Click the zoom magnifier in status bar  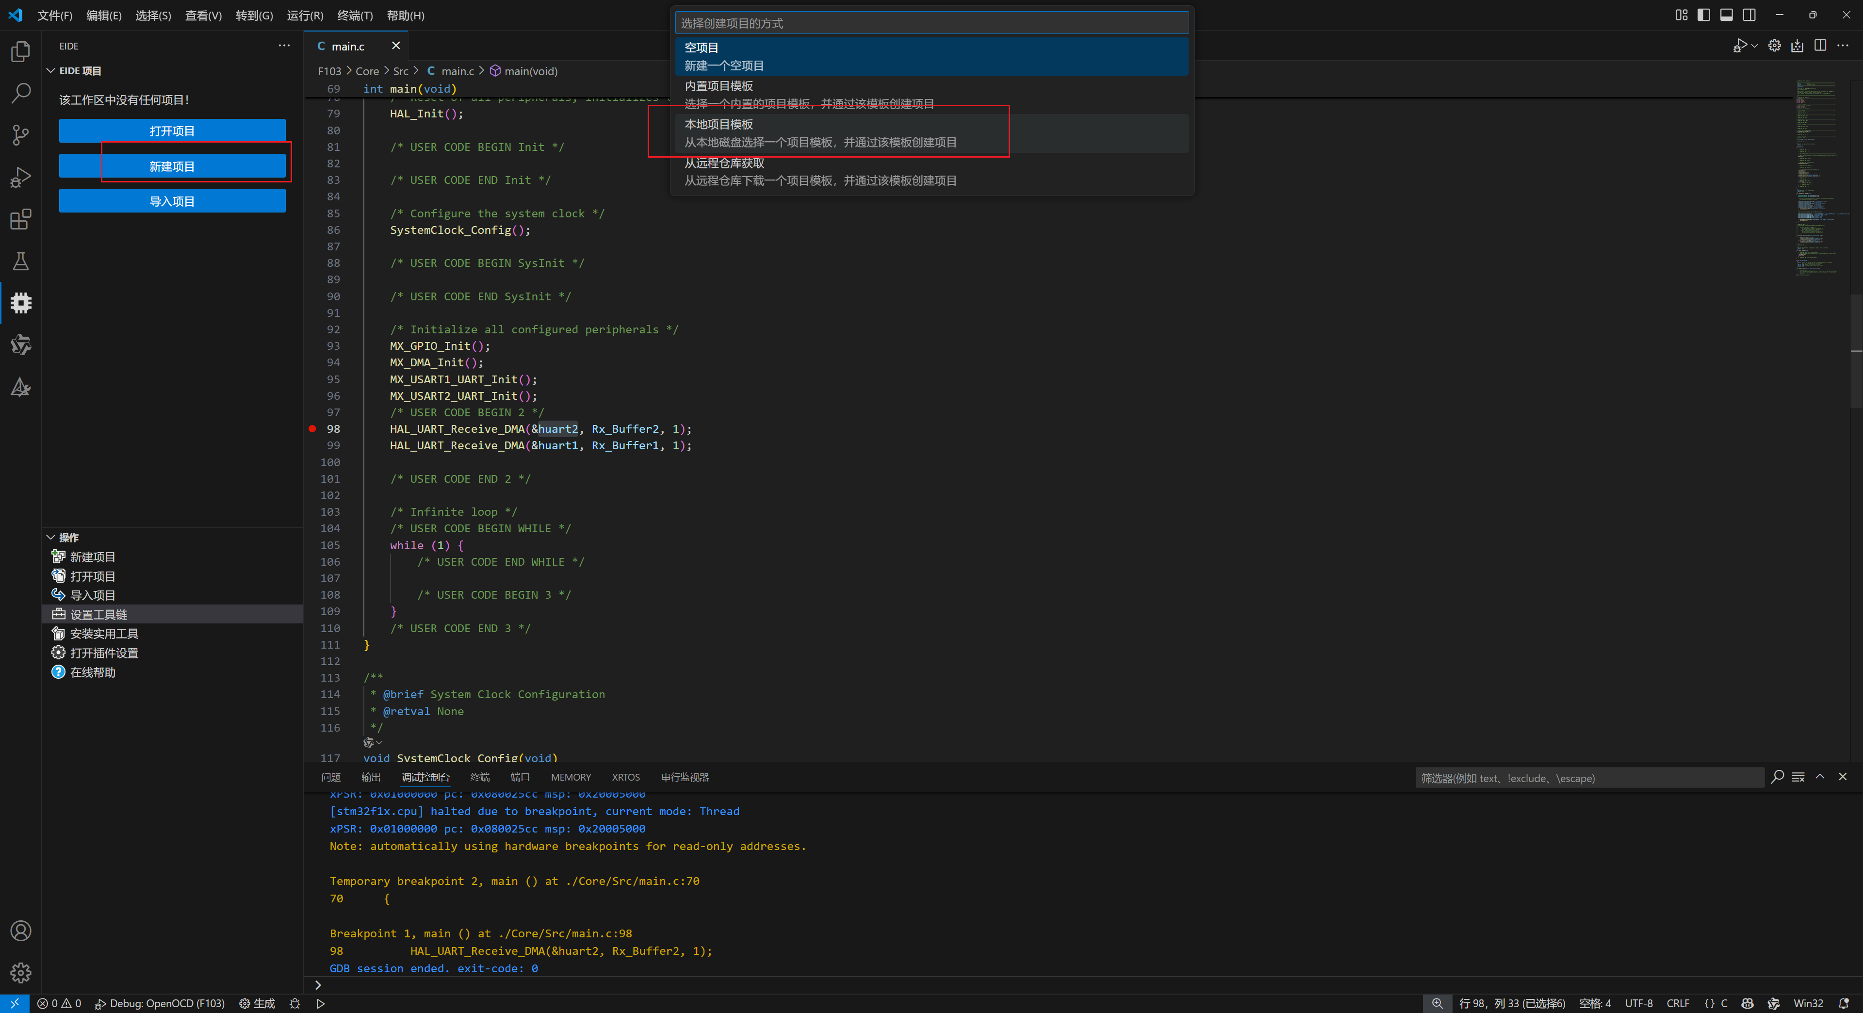pos(1437,1004)
